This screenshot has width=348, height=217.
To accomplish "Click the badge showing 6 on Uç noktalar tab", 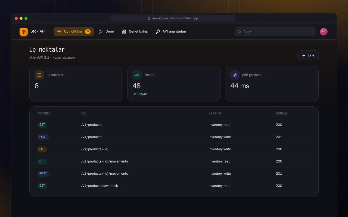I will pos(88,31).
